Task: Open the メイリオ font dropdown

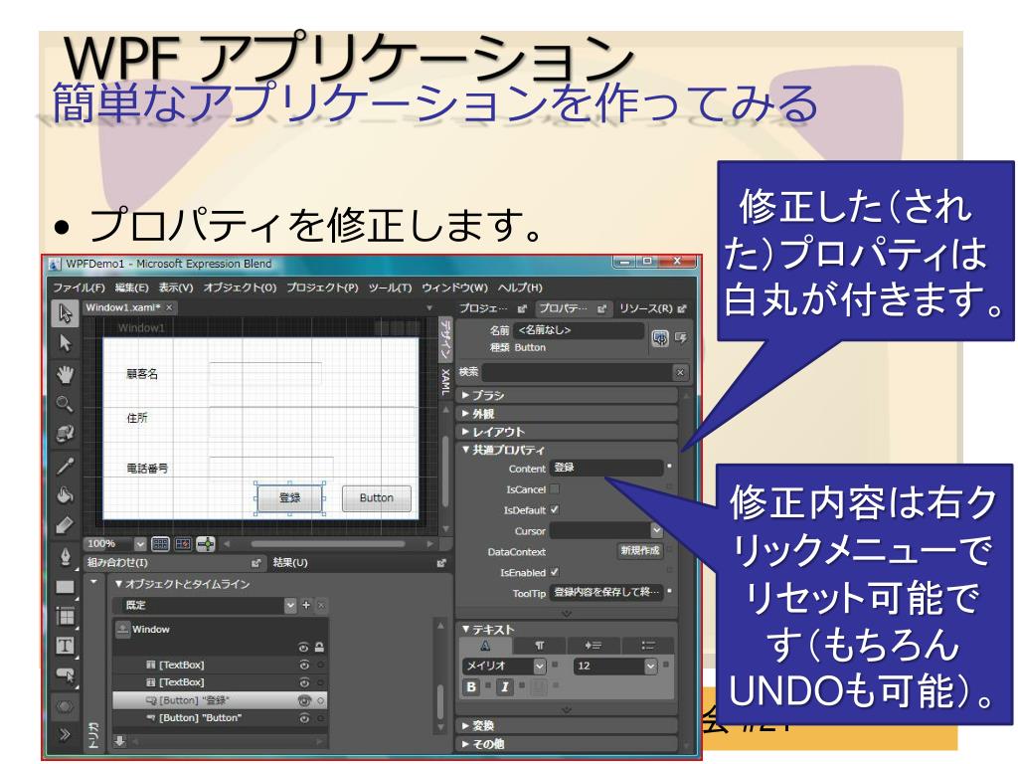Action: (540, 666)
